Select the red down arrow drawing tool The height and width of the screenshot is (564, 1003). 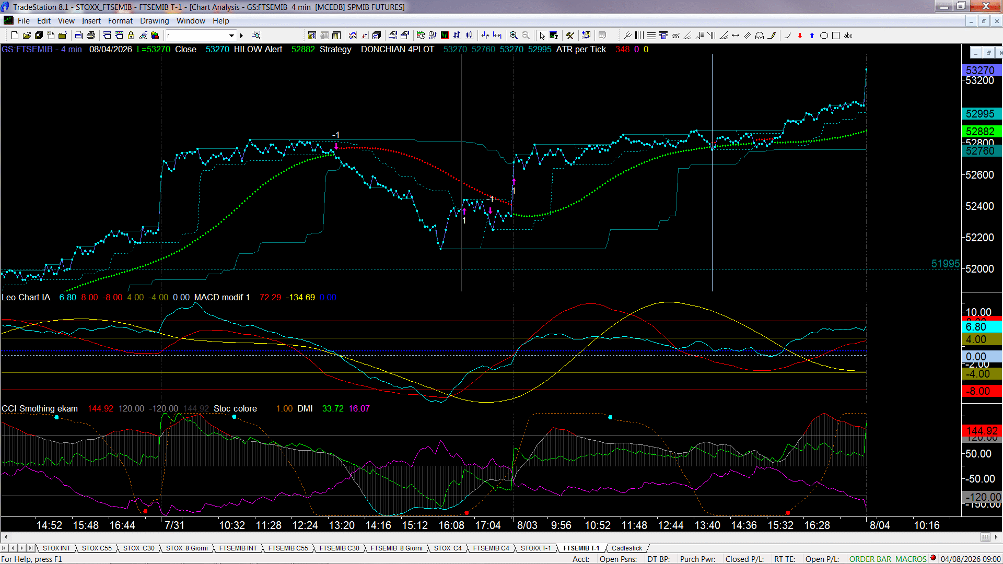coord(800,36)
